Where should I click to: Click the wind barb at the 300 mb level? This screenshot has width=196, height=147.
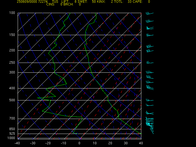click(150, 72)
